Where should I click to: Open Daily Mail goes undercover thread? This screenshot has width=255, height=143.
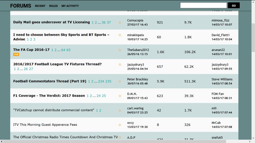point(51,22)
